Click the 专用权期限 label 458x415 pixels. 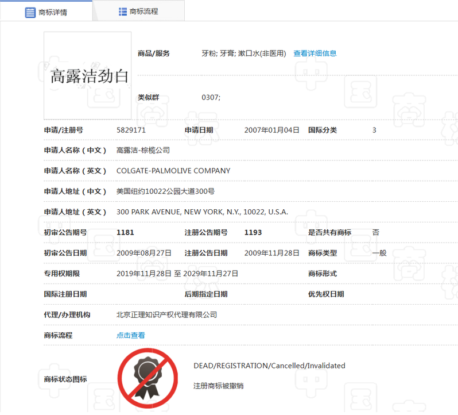coord(61,274)
